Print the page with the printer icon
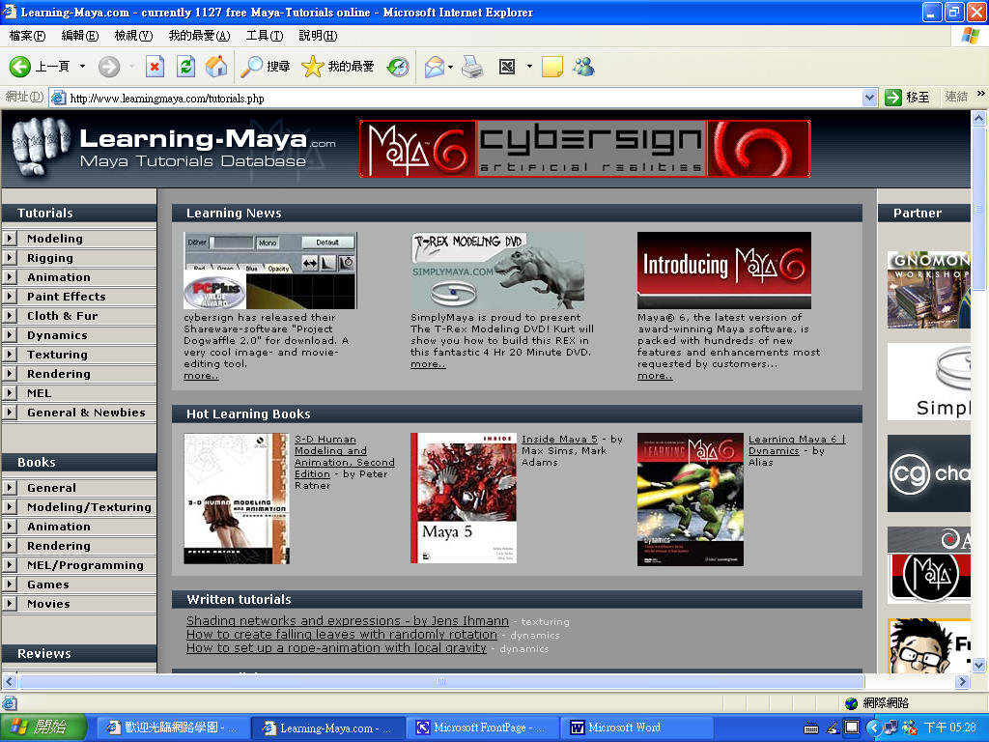The image size is (989, 742). point(471,67)
